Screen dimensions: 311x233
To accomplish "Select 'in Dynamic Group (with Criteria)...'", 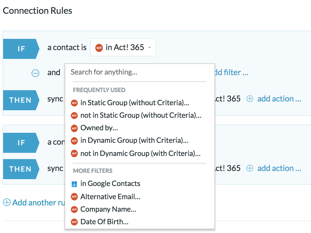I will tap(134, 140).
